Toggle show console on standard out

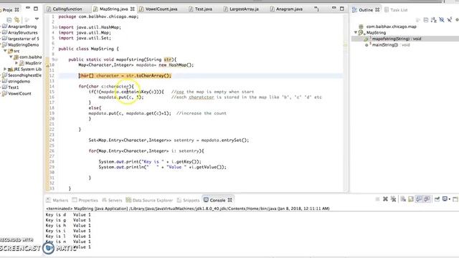point(419,199)
